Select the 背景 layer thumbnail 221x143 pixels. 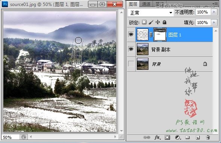pos(143,64)
